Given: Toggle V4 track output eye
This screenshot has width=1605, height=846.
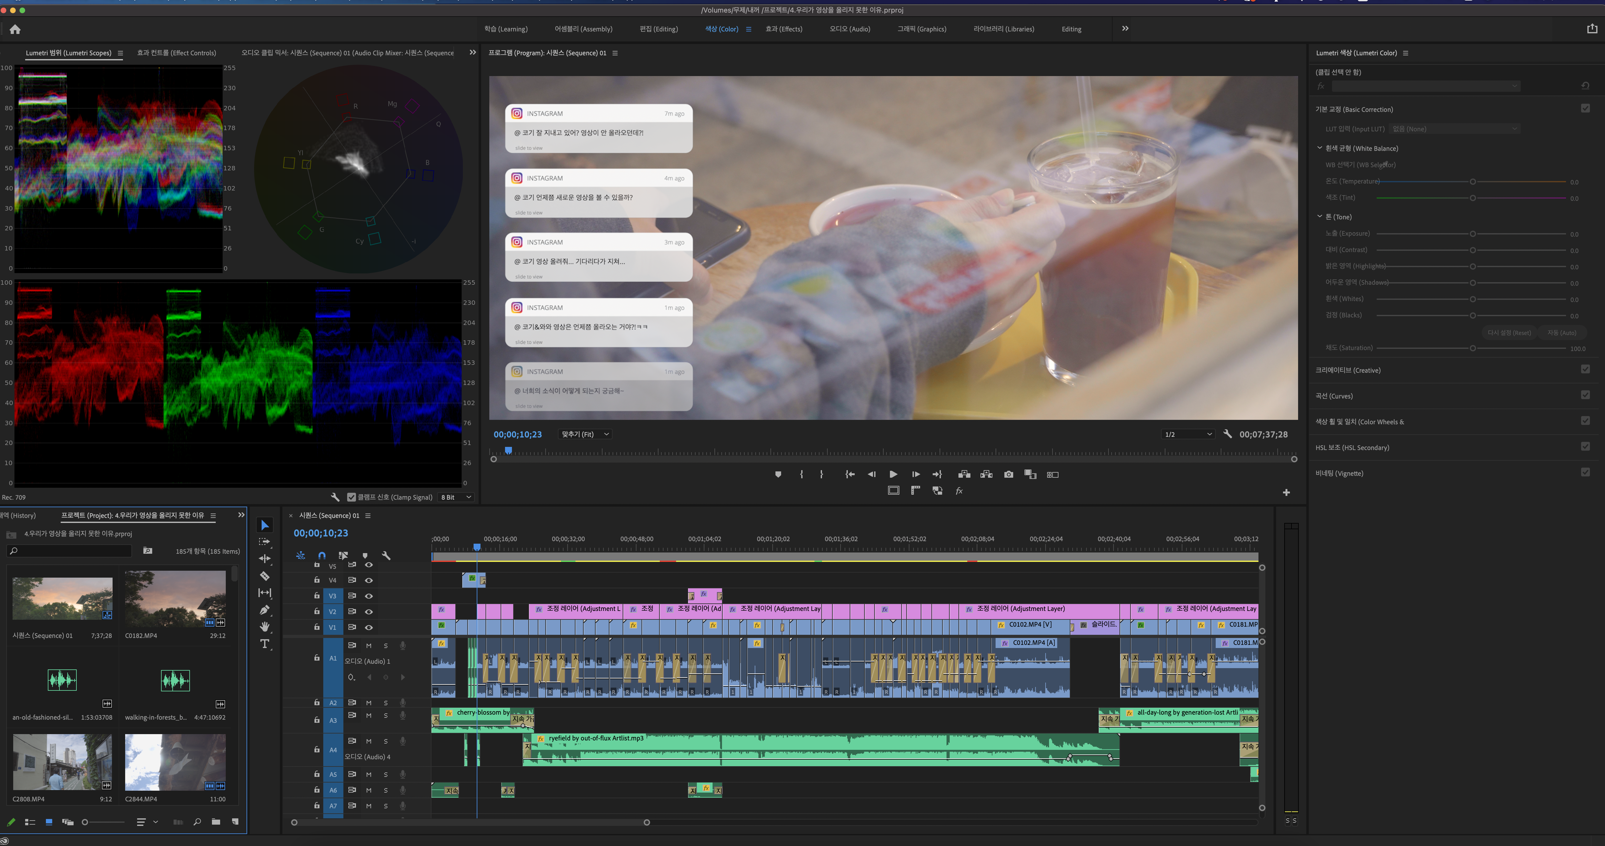Looking at the screenshot, I should 369,580.
